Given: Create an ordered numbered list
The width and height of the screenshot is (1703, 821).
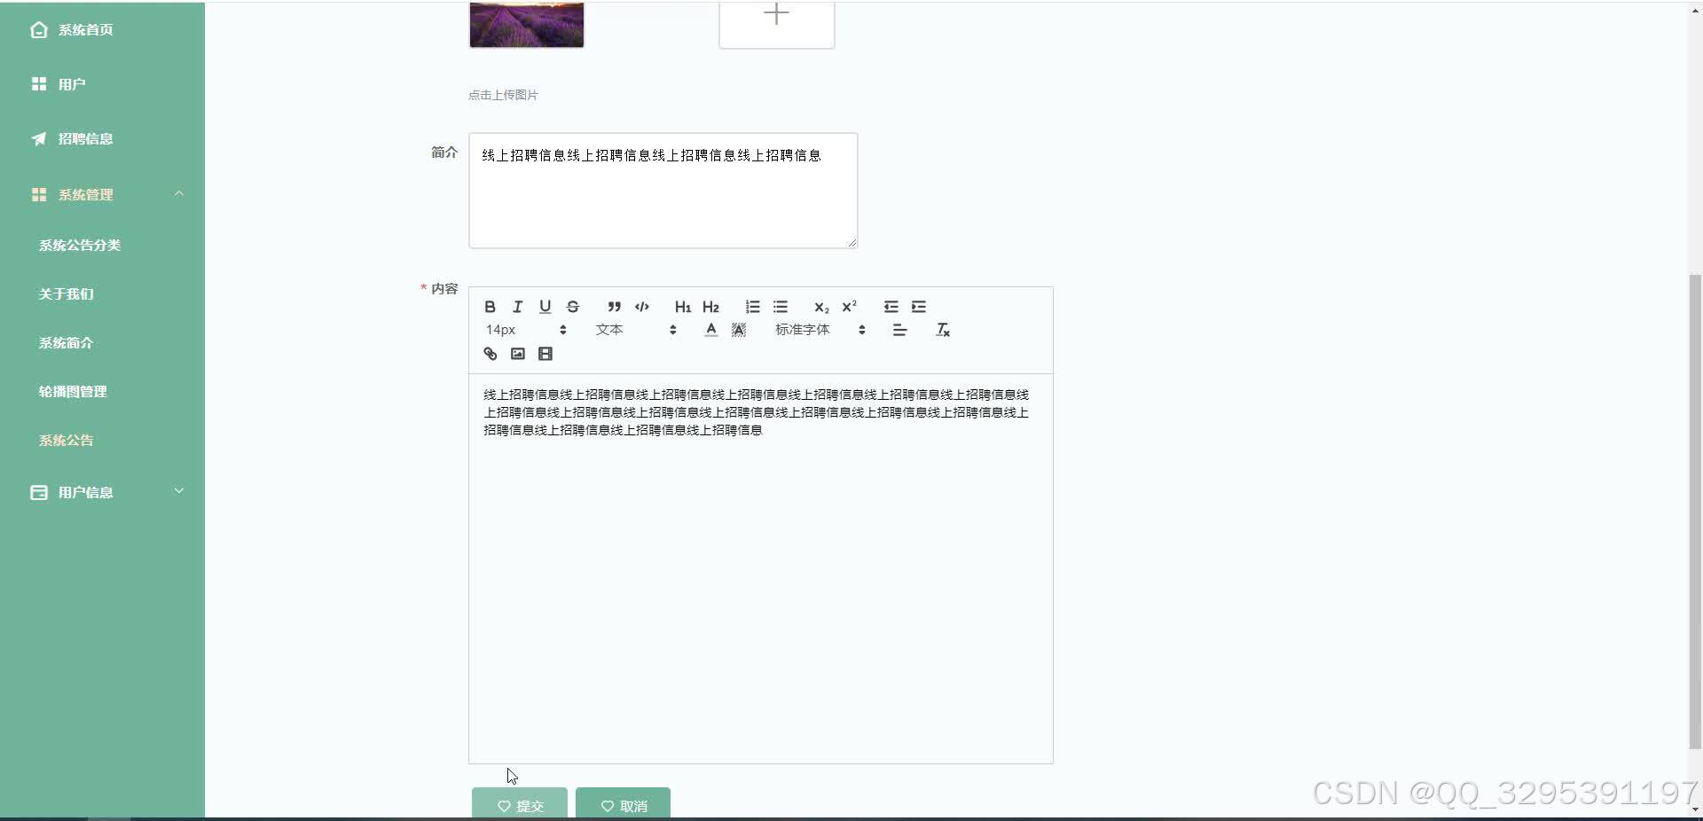Looking at the screenshot, I should (x=752, y=307).
